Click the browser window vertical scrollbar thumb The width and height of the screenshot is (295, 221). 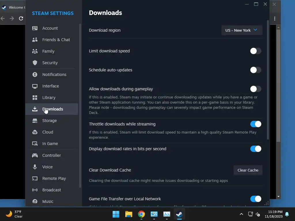[279, 85]
